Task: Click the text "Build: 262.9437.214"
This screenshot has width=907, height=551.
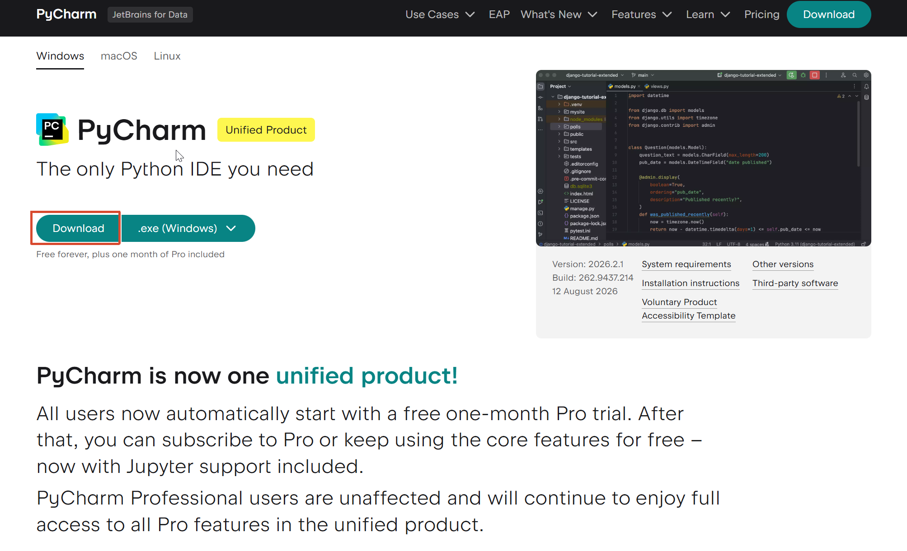Action: coord(593,278)
